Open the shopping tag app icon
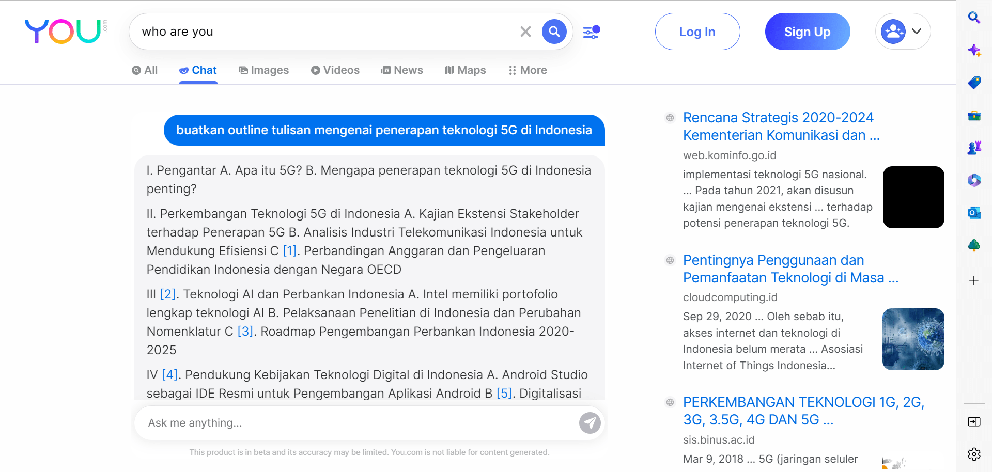 (x=974, y=83)
